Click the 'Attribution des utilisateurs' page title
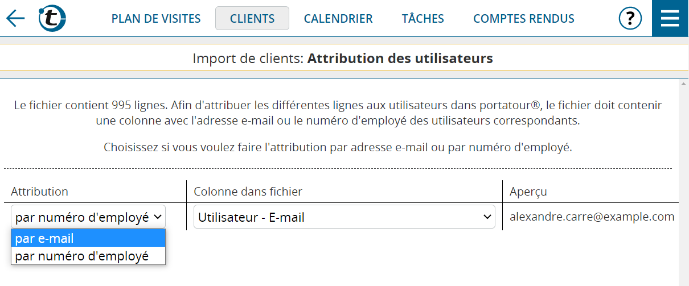 pos(400,58)
